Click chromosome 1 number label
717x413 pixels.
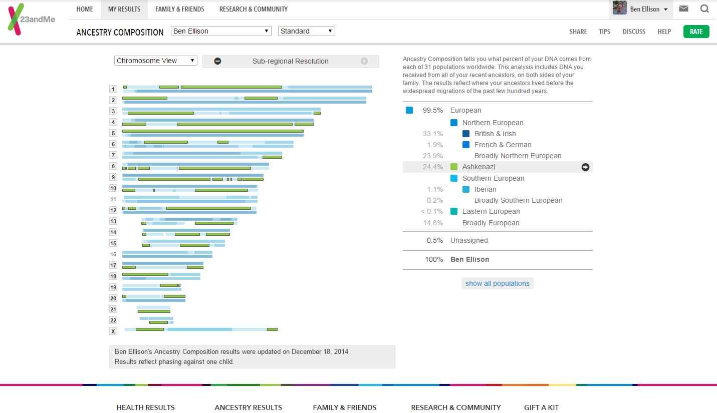[x=113, y=89]
